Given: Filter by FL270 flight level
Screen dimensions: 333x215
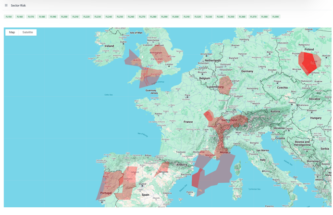Looking at the screenshot, I should tap(142, 17).
